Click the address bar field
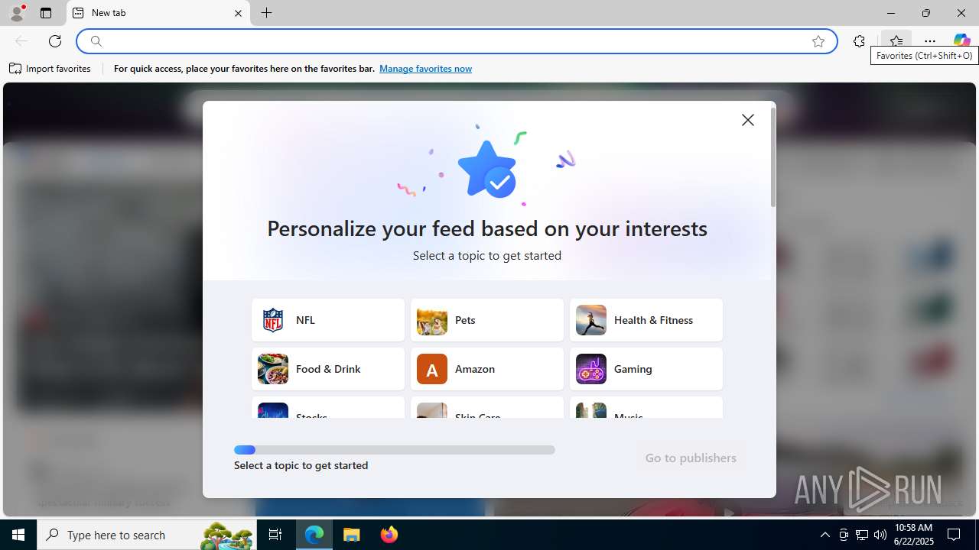The image size is (979, 550). [x=456, y=41]
